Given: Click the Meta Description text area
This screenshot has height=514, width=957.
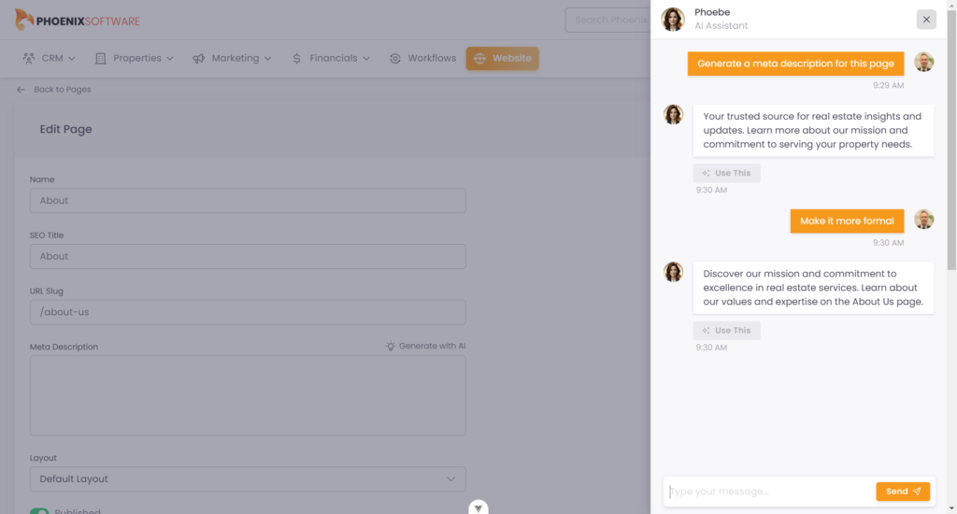Looking at the screenshot, I should point(248,395).
